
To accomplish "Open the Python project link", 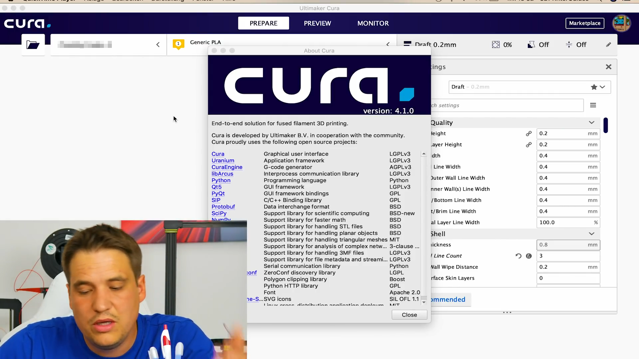I will 221,180.
